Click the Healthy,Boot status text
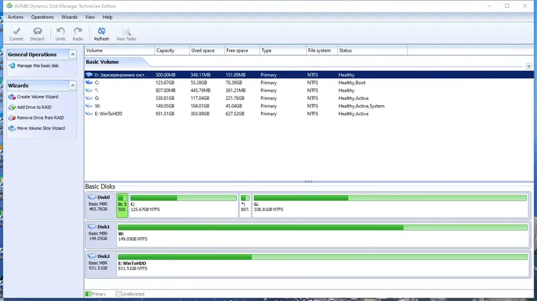The height and width of the screenshot is (301, 537). 352,82
